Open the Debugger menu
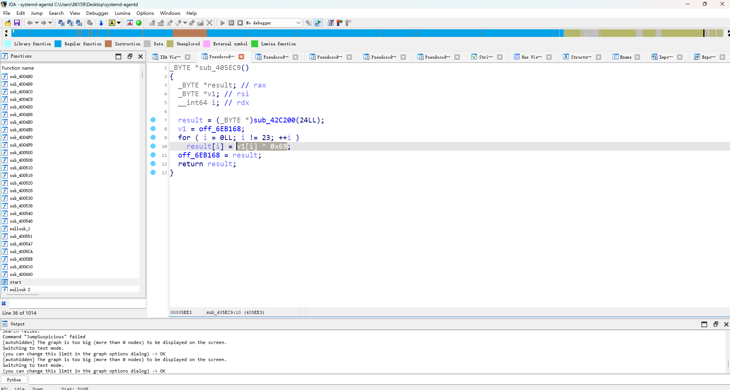Image resolution: width=730 pixels, height=390 pixels. coord(97,13)
